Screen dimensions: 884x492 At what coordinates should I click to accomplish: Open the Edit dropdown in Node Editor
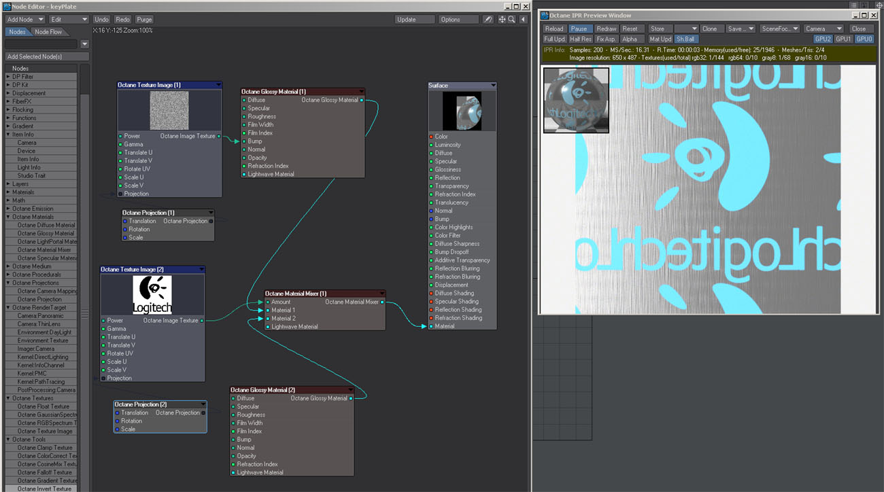69,20
